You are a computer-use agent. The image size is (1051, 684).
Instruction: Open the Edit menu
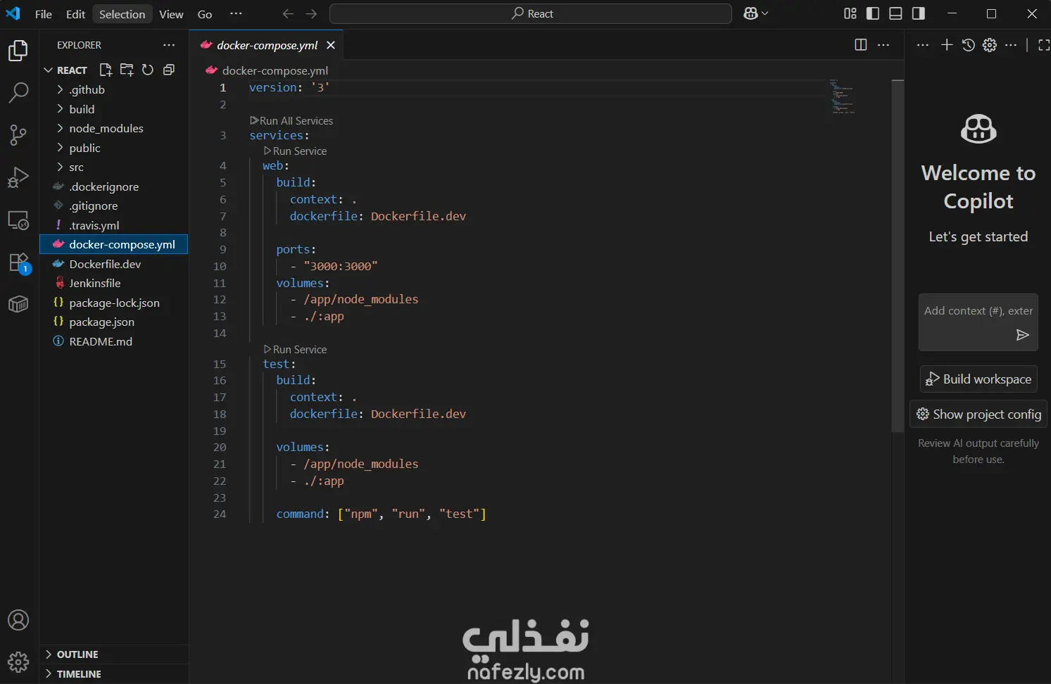click(x=75, y=14)
